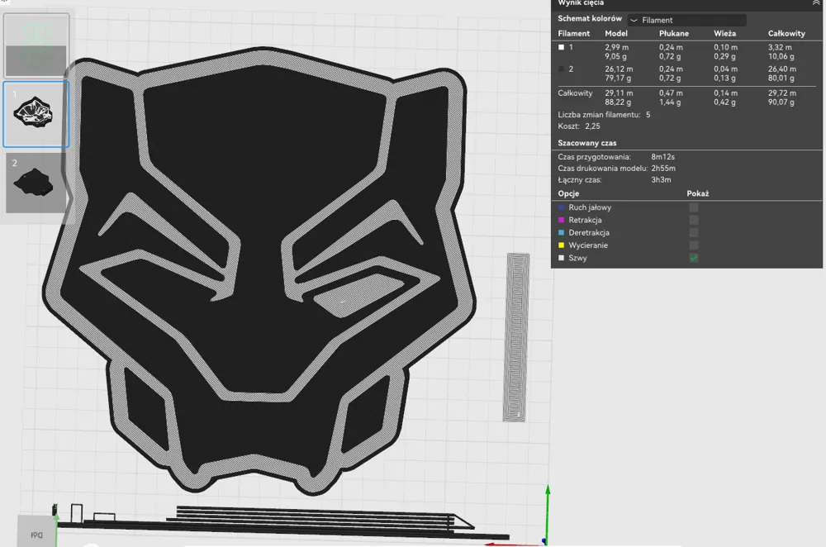Viewport: 826px width, 547px height.
Task: Click the topmost plate preview in sidebar
Action: point(36,46)
